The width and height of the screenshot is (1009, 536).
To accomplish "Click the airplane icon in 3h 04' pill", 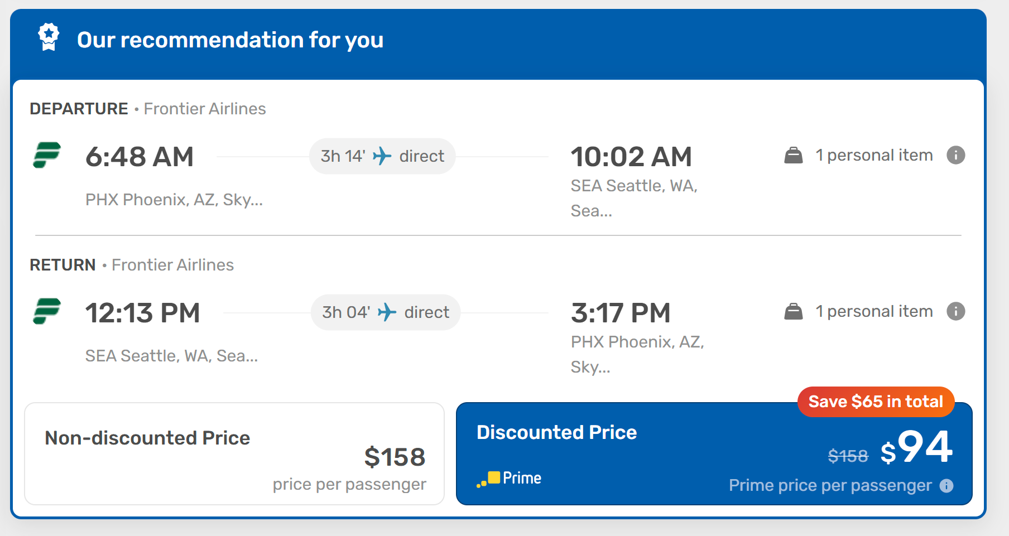I will 387,312.
